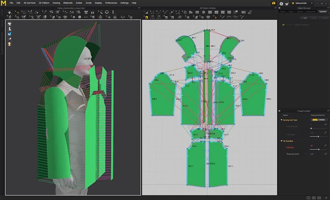Screen dimensions: 330x200
Task: Click the dashed-line topstitch icon in 2D toolbar
Action: pos(229,17)
